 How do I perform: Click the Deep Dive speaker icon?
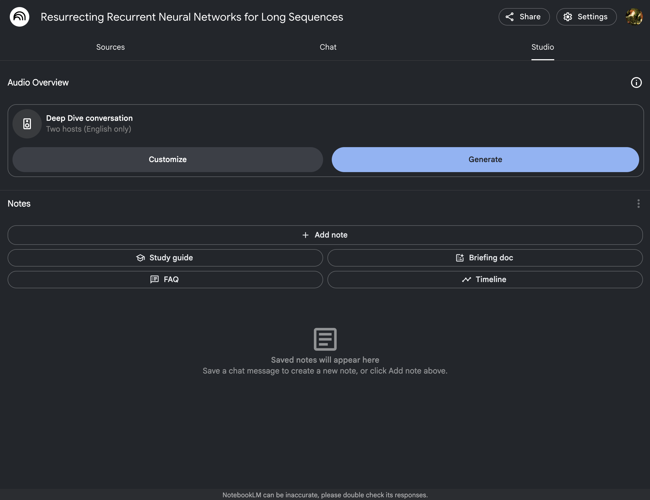pyautogui.click(x=27, y=124)
